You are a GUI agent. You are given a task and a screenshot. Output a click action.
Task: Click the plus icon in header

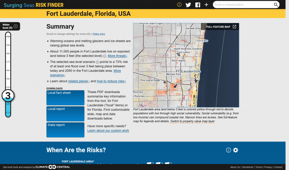(x=206, y=5)
